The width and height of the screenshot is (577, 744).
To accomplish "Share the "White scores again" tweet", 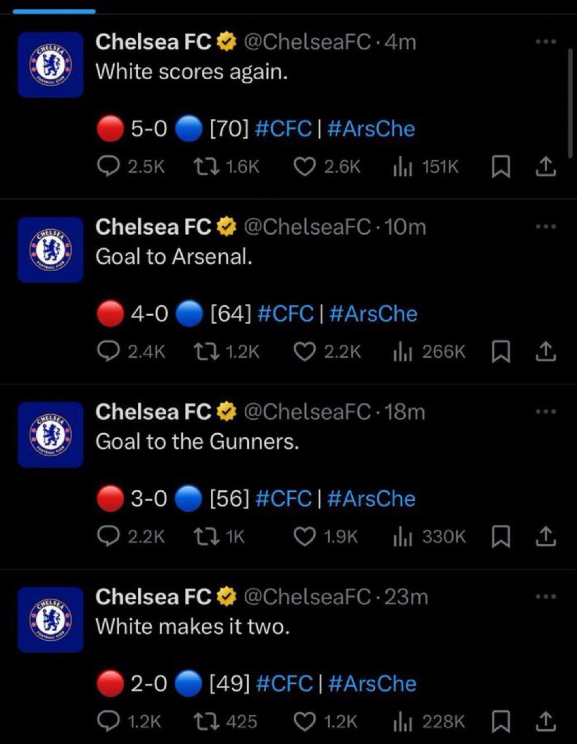I will pos(545,167).
